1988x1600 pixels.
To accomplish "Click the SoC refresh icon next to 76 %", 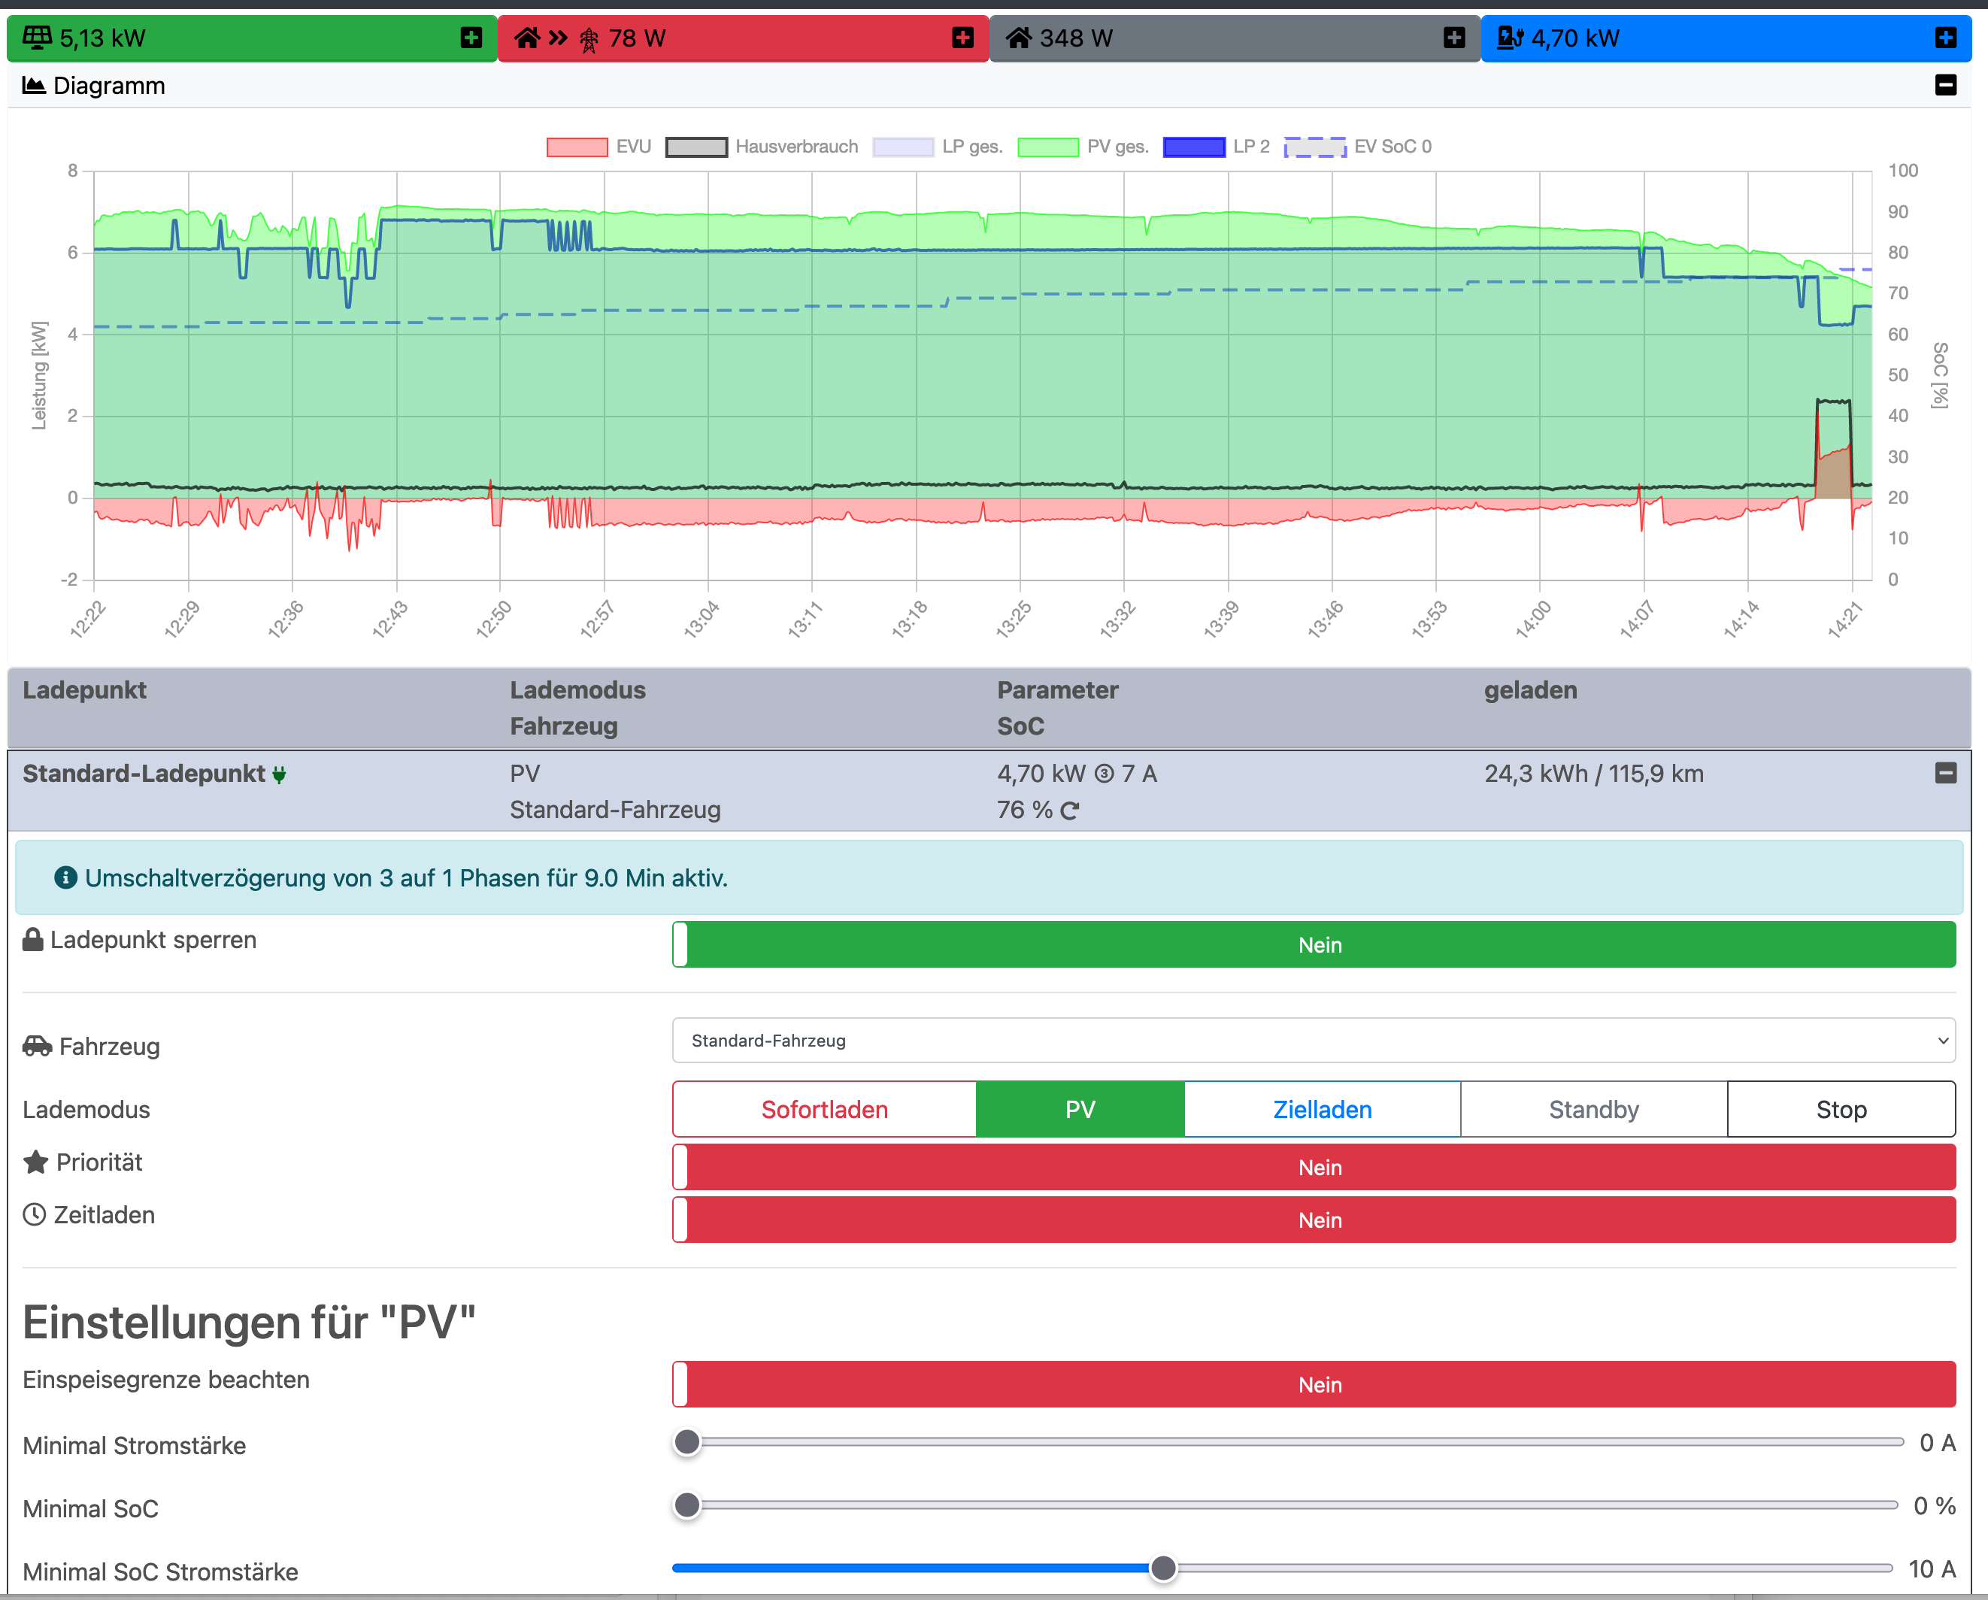I will 1070,811.
